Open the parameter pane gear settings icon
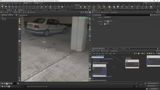 151,15
